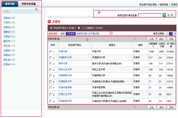
Task: Click the top 清除 button
Action: [x=162, y=38]
